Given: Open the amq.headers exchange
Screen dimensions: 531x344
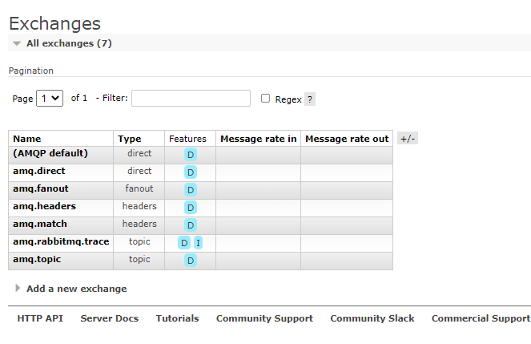Looking at the screenshot, I should [44, 206].
